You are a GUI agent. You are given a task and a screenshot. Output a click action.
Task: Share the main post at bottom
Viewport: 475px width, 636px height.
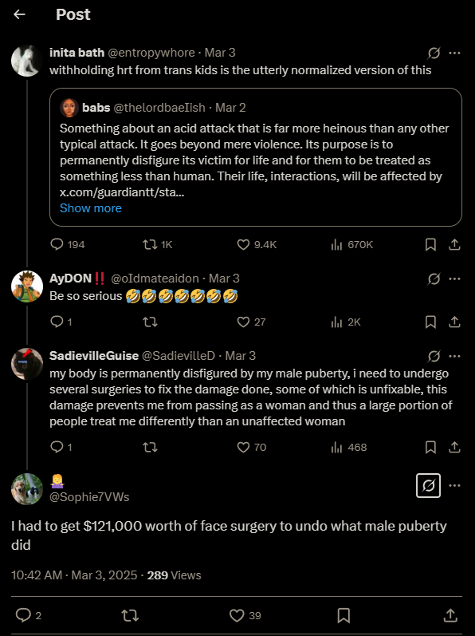[x=450, y=616]
